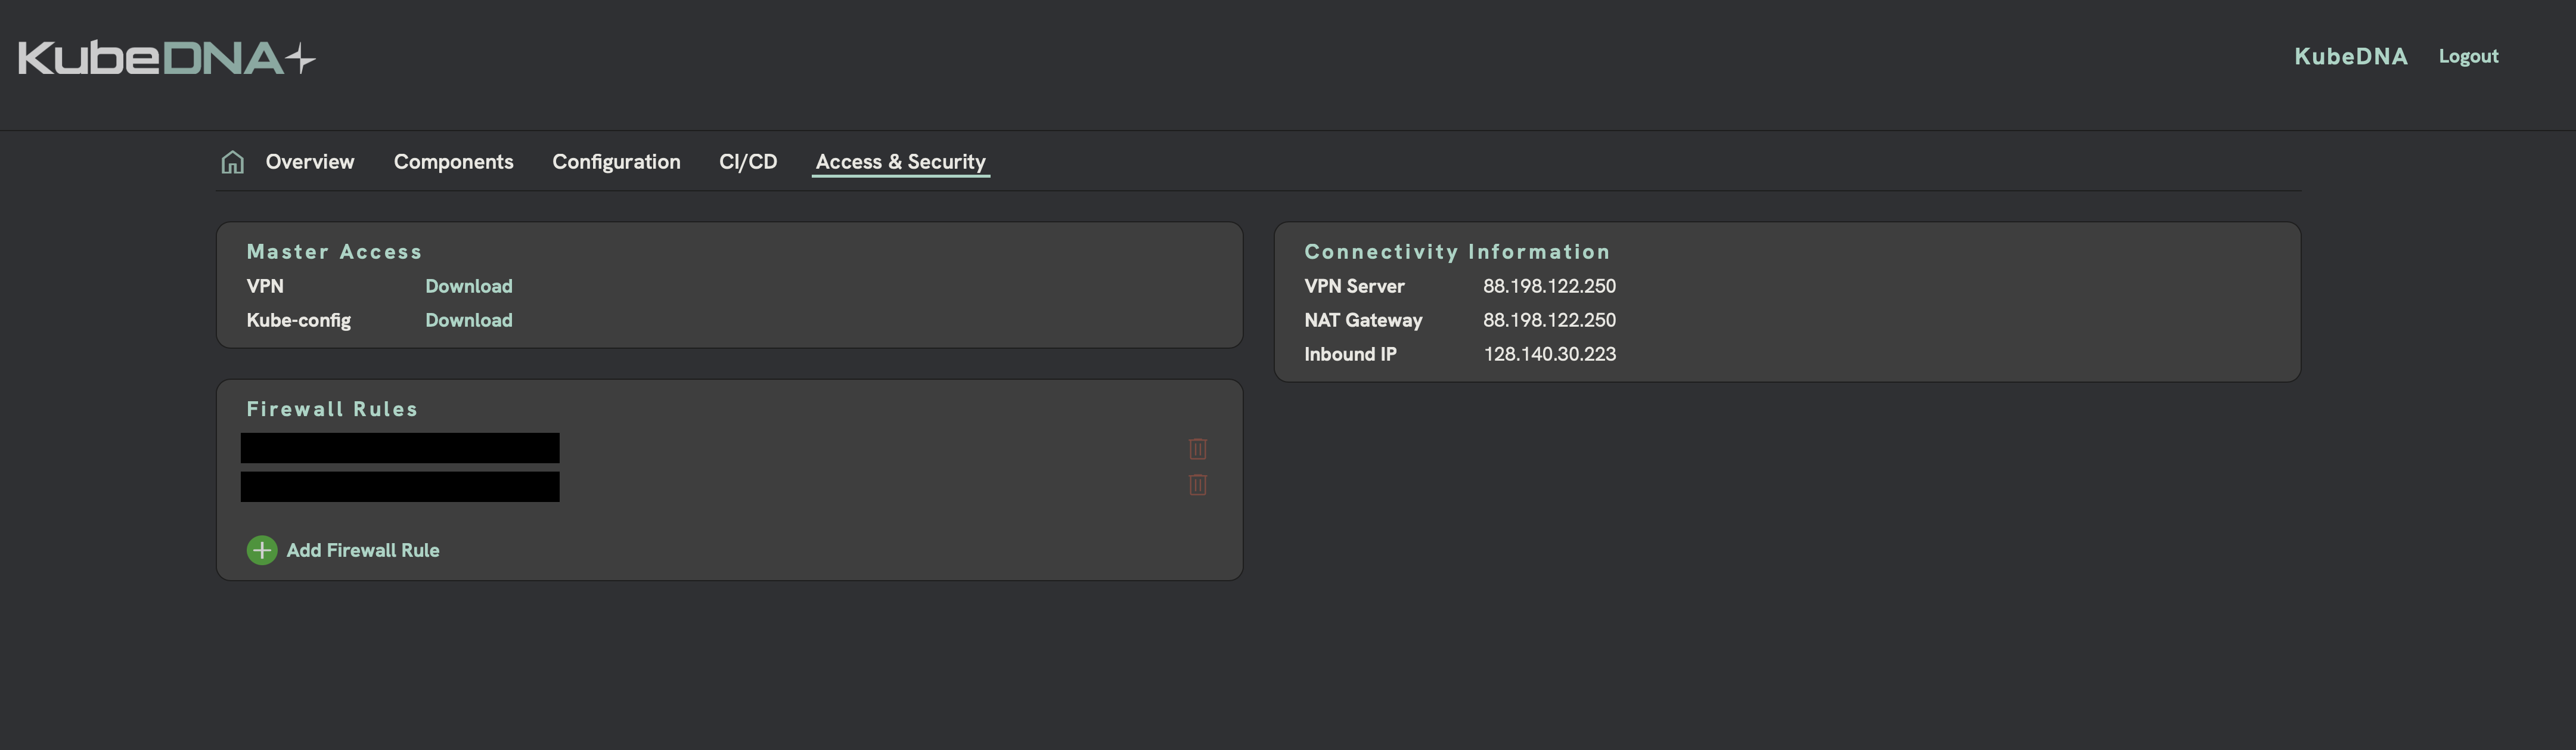Switch to the Components tab

(453, 161)
